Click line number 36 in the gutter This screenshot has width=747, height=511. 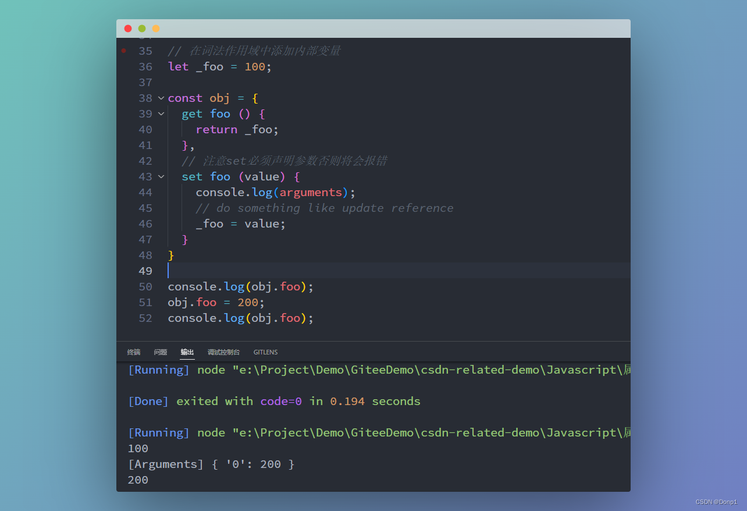coord(145,66)
